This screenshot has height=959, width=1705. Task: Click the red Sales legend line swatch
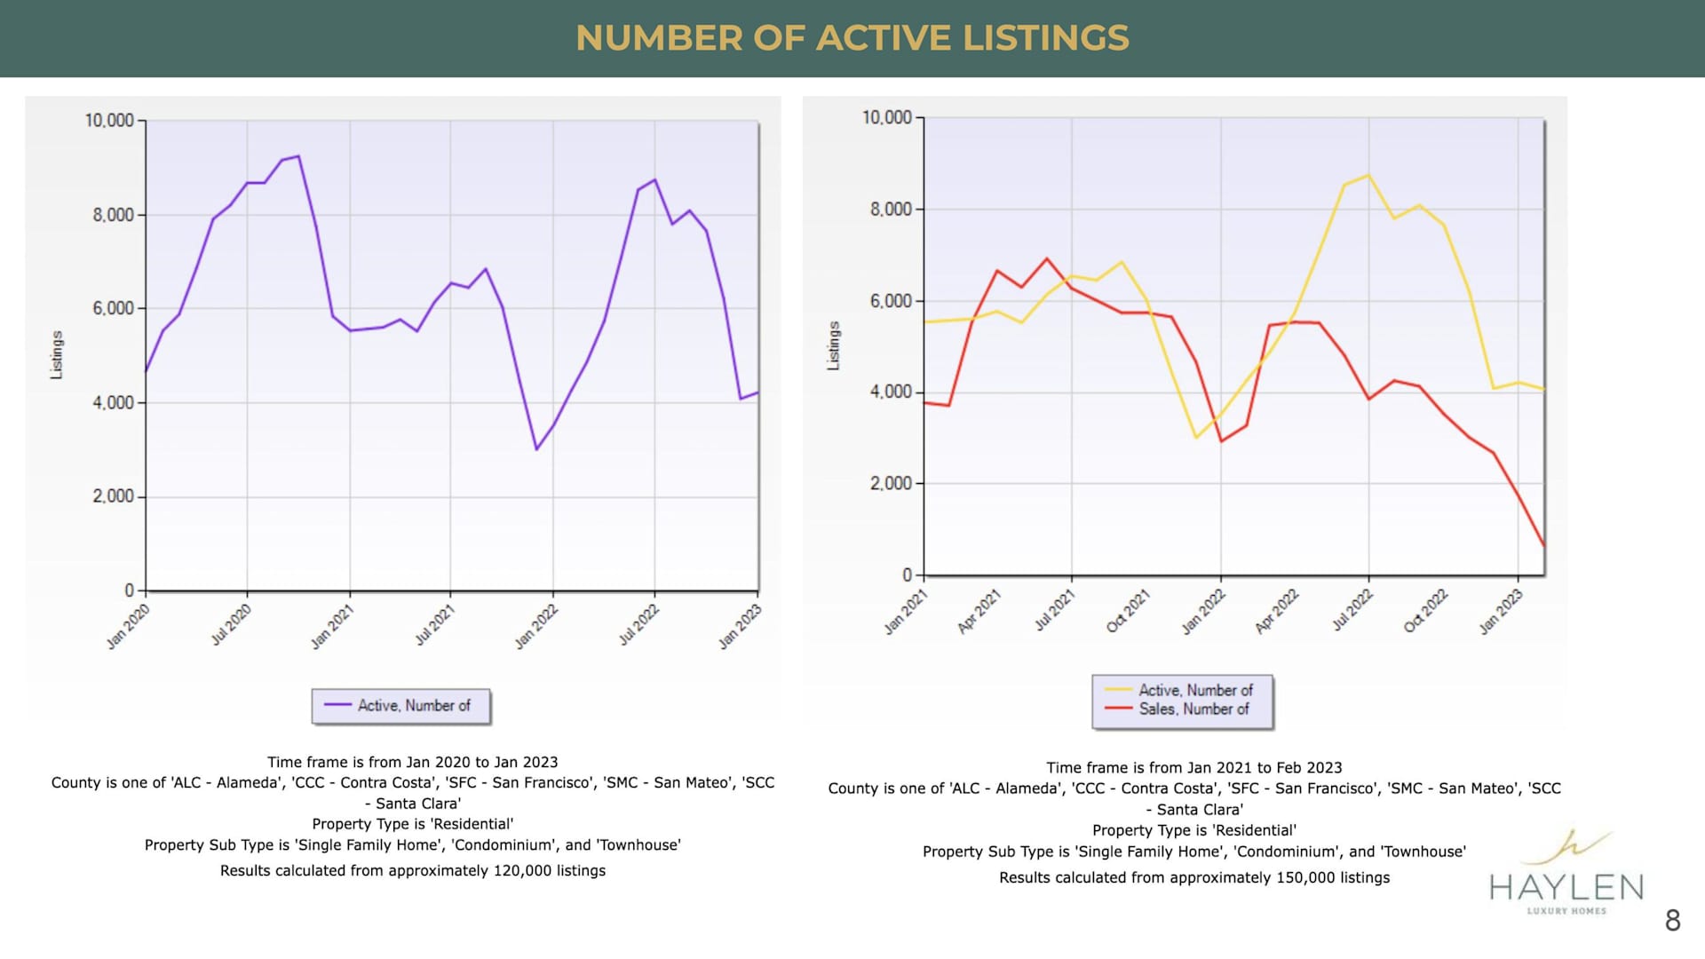click(x=1118, y=709)
